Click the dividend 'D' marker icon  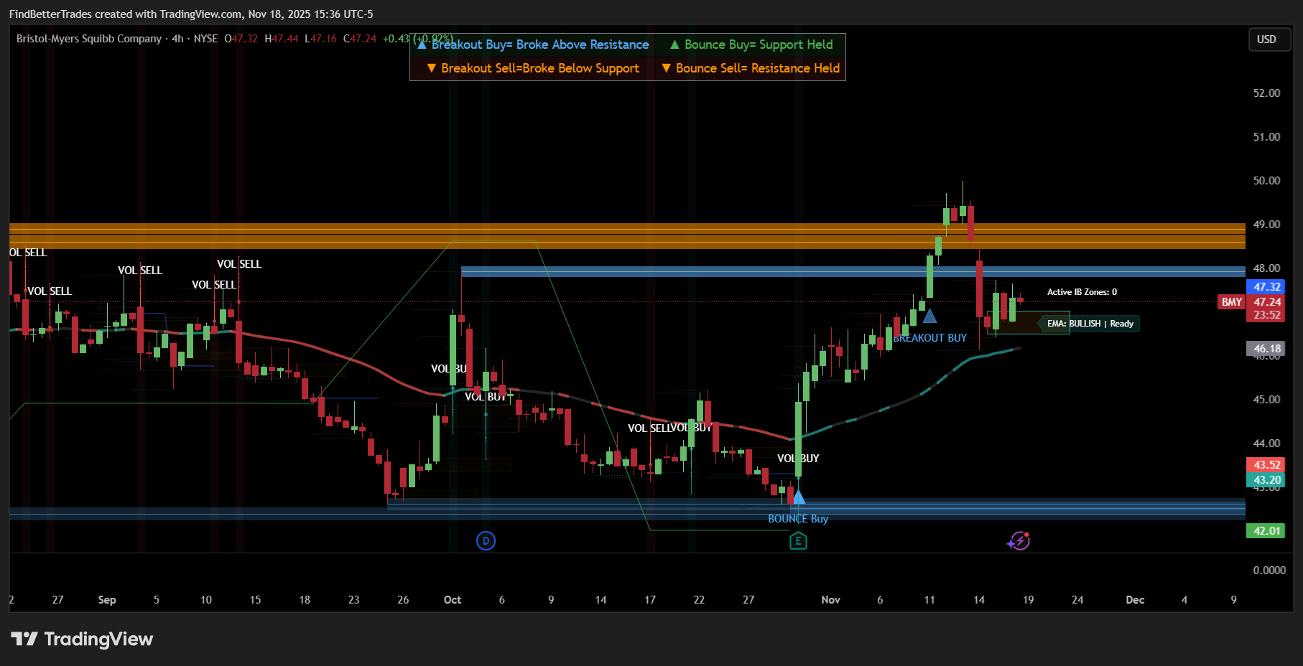[x=486, y=541]
